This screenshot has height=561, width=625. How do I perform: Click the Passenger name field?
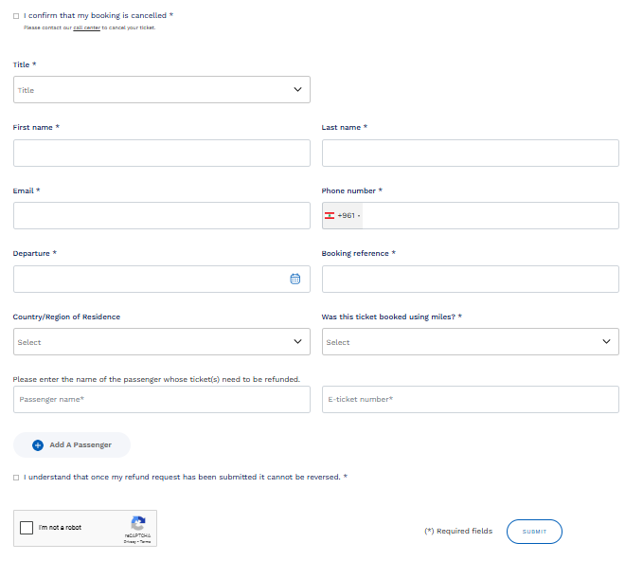coord(161,400)
